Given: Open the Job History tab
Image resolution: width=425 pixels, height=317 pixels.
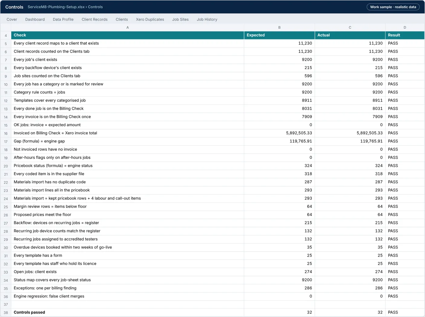Looking at the screenshot, I should 207,19.
